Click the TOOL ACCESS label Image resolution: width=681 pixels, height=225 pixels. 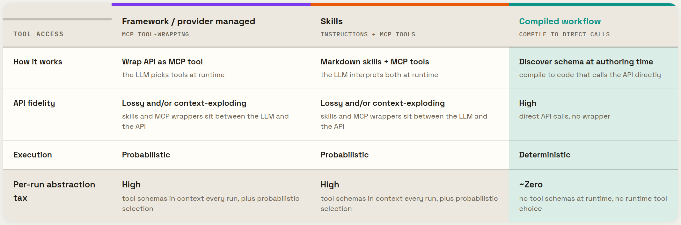point(38,34)
